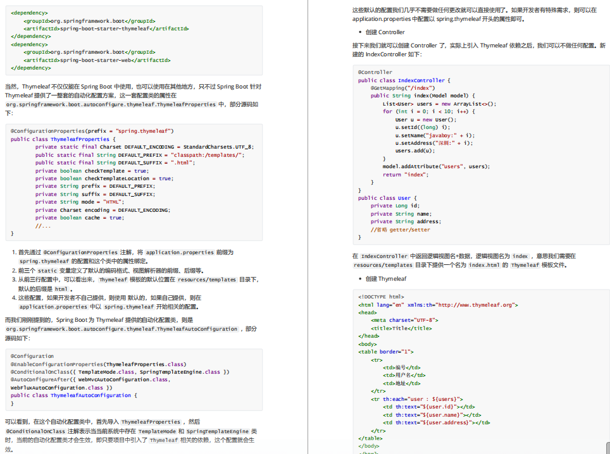Viewport: 610px width, 454px height.
Task: Click 'private Long id;' line
Action: [x=395, y=206]
